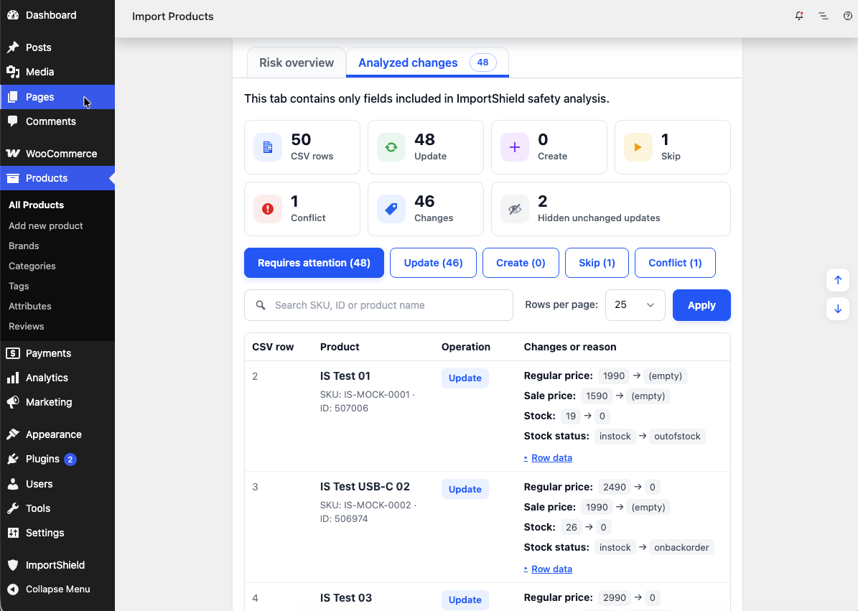The height and width of the screenshot is (611, 858).
Task: Focus the Search SKU, ID or product name field
Action: click(378, 305)
